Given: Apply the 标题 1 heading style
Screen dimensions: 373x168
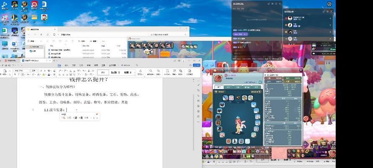Looking at the screenshot, I should coord(116,72).
